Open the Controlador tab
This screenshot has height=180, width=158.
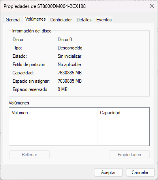(61, 20)
